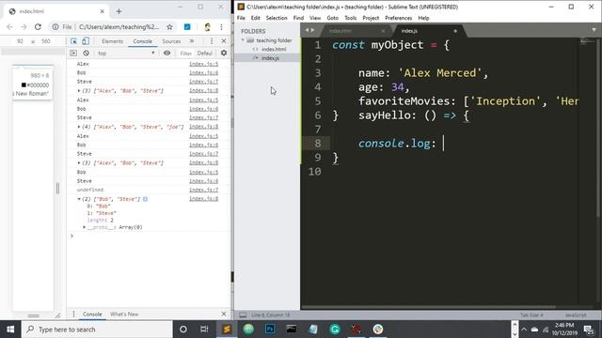Image resolution: width=602 pixels, height=338 pixels.
Task: Open Task View on taskbar
Action: click(204, 330)
